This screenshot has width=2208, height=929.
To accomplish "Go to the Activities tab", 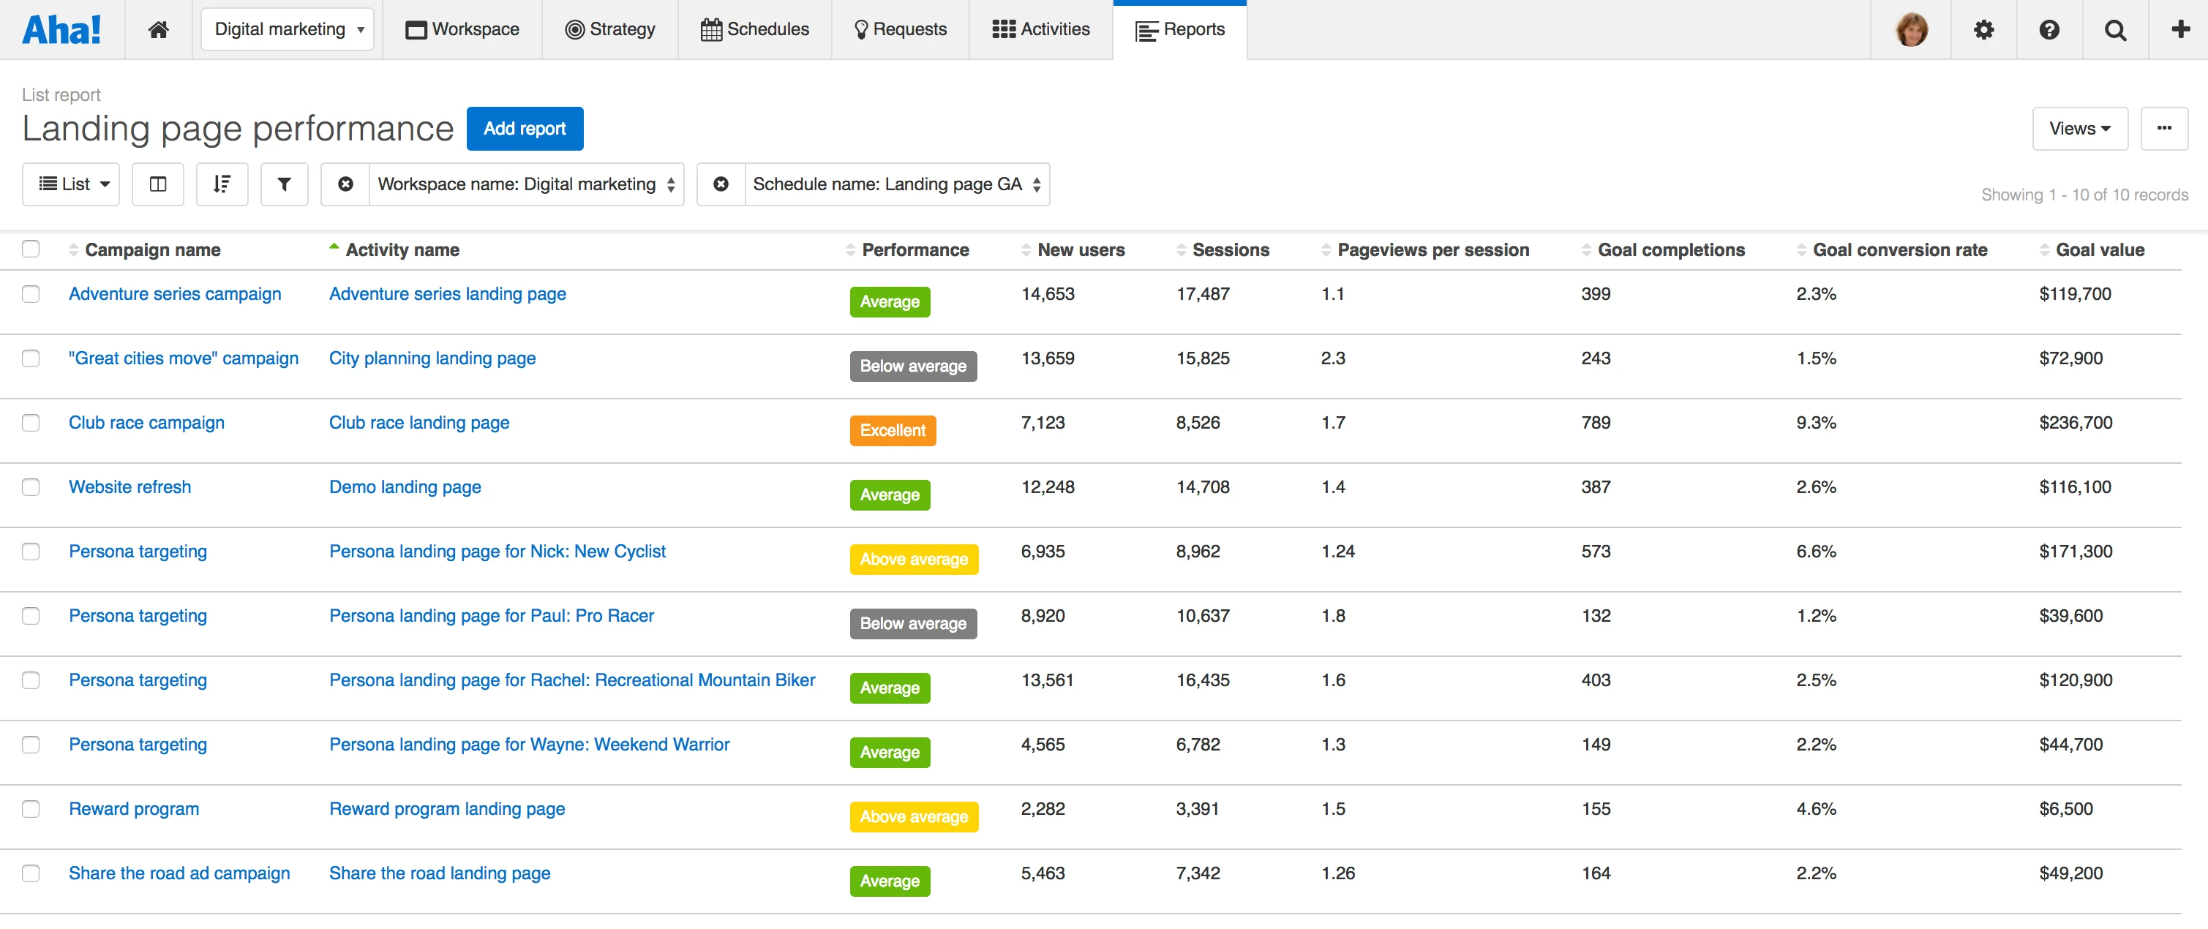I will pyautogui.click(x=1040, y=30).
